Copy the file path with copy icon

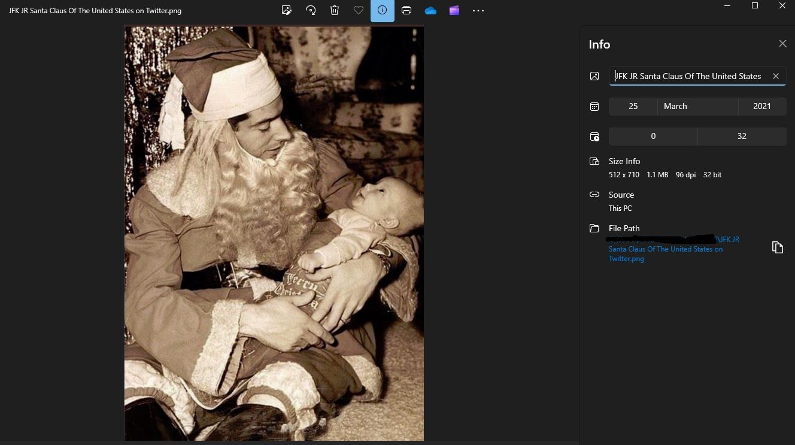click(777, 247)
